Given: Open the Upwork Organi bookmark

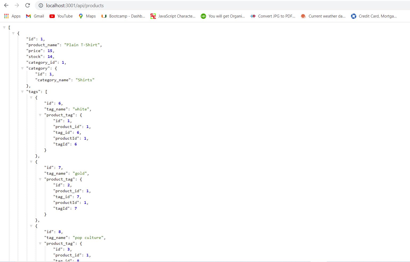Looking at the screenshot, I should pyautogui.click(x=223, y=16).
